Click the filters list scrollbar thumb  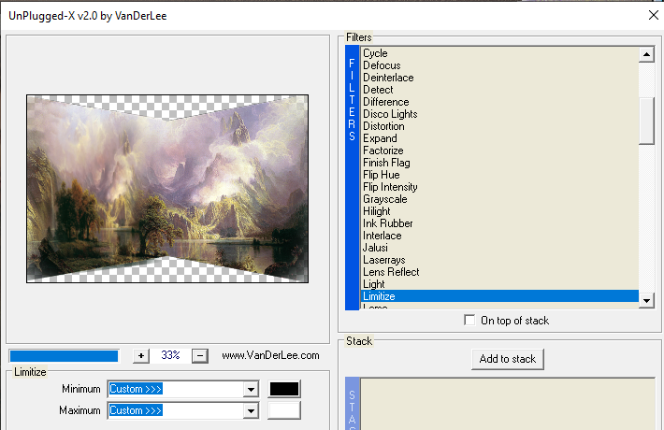(646, 121)
